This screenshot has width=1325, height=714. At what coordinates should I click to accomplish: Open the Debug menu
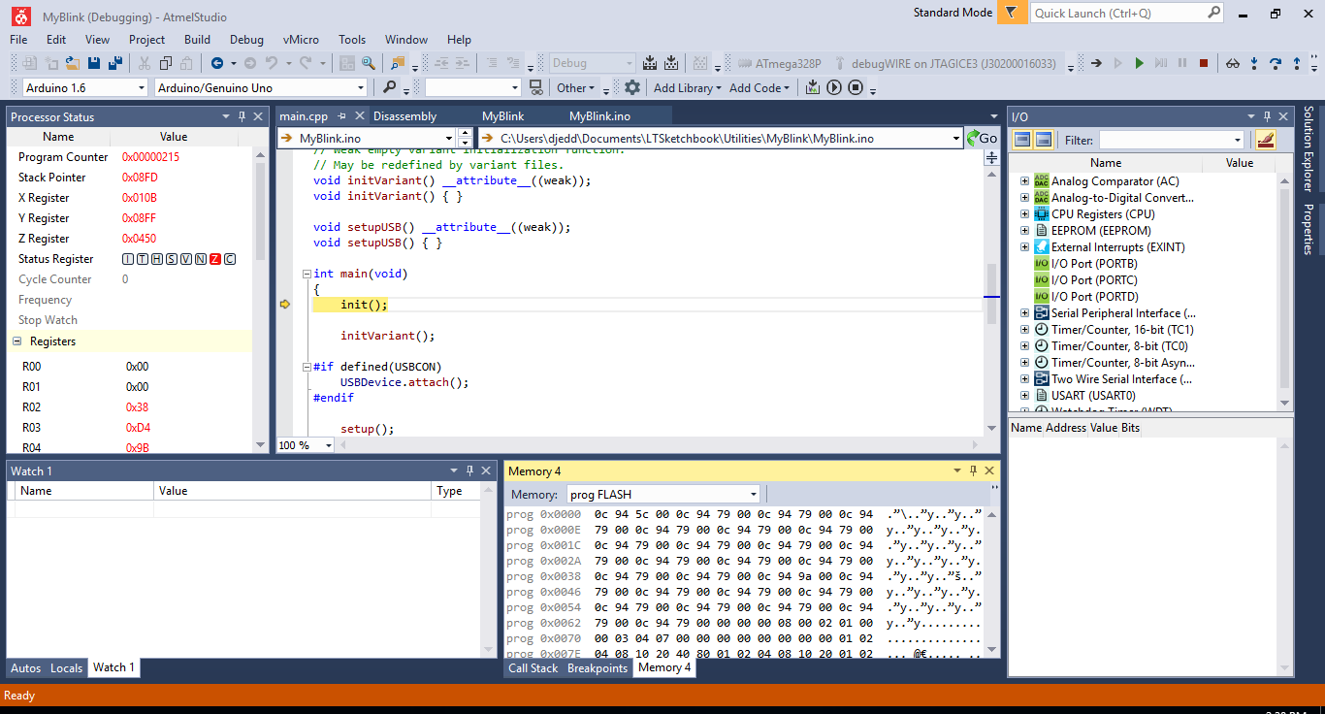click(246, 40)
